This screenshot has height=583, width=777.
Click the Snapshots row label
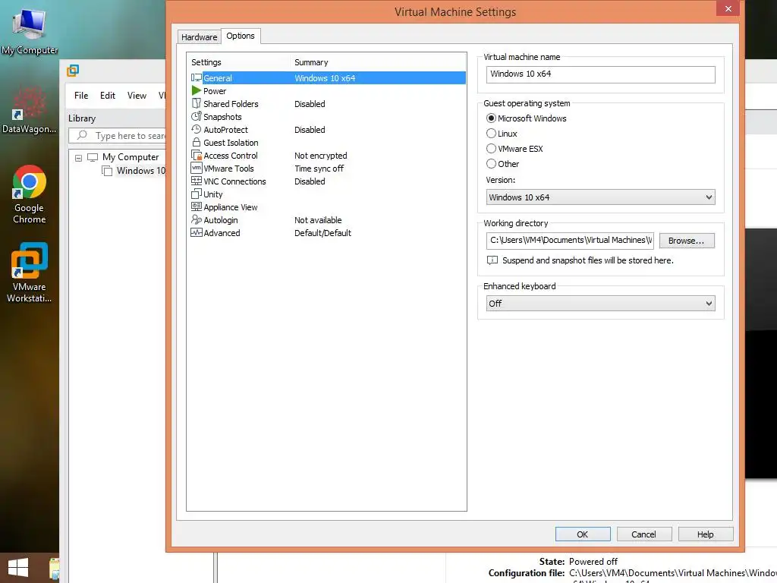[222, 116]
